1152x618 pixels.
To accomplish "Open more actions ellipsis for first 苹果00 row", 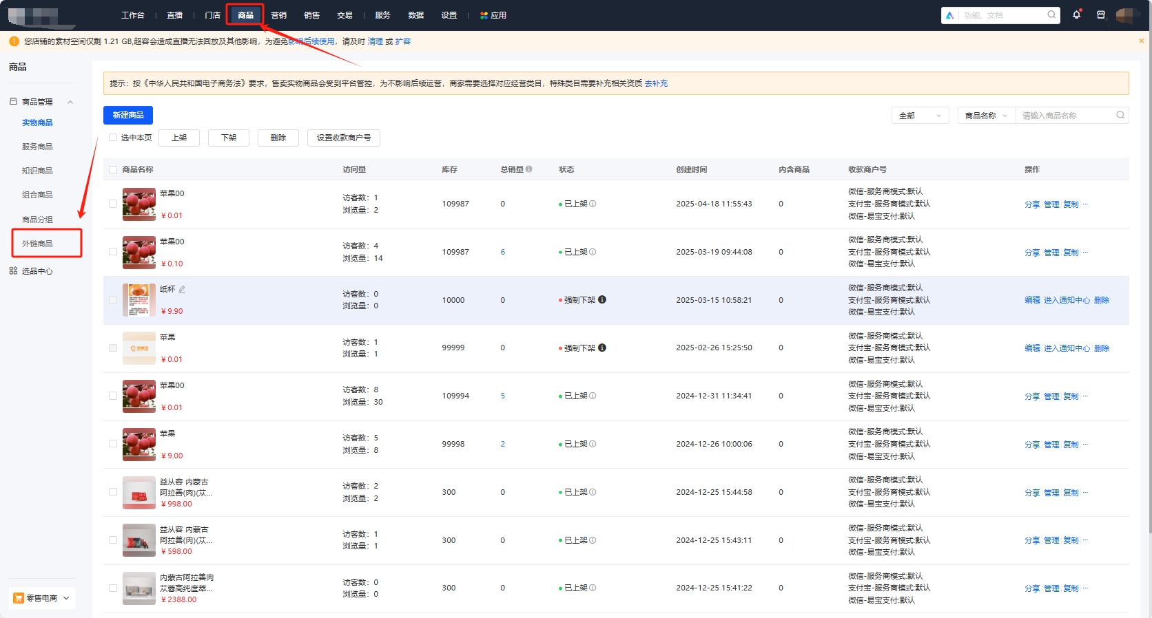I will [x=1086, y=204].
